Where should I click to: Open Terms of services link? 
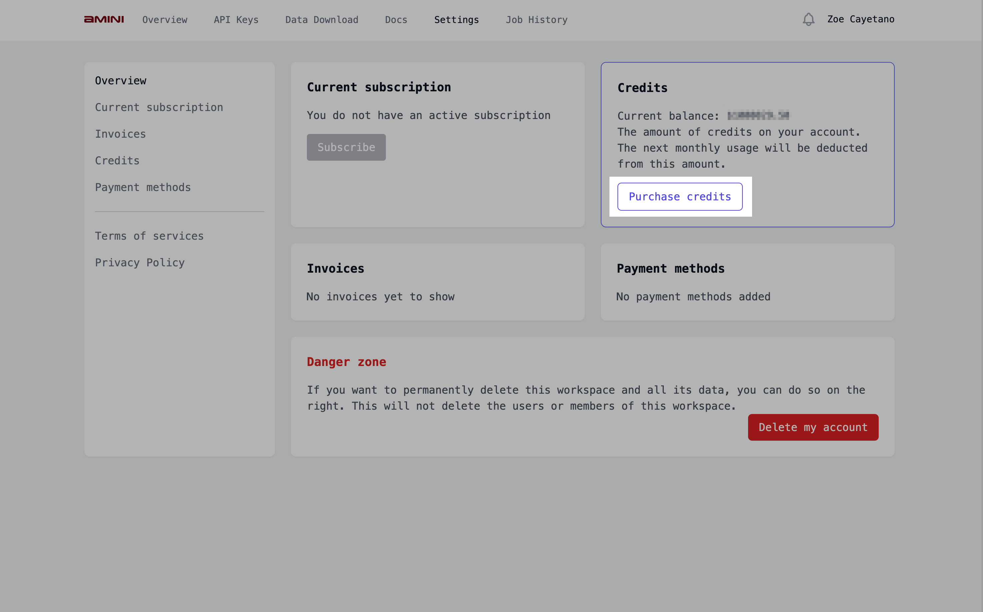tap(149, 236)
